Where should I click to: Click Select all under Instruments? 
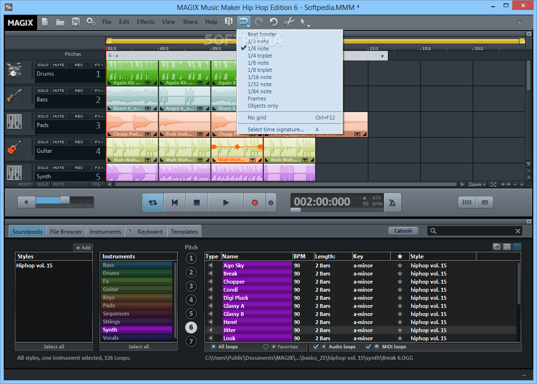(139, 347)
